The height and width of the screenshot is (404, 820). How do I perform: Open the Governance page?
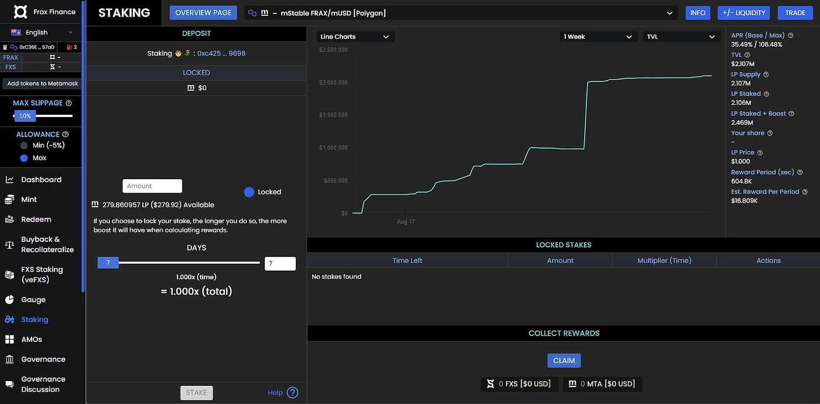pos(43,360)
